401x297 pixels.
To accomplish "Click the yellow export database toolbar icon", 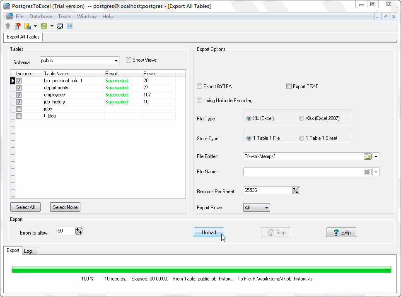I will coord(27,26).
